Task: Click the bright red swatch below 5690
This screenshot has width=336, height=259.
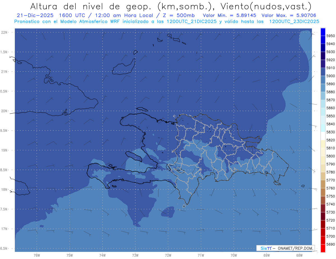Action: [x=323, y=248]
